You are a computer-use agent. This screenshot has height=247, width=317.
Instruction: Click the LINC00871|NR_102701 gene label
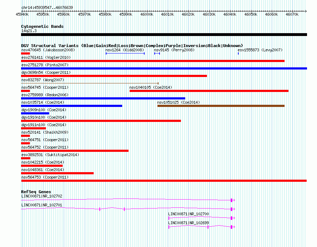pyautogui.click(x=42, y=205)
